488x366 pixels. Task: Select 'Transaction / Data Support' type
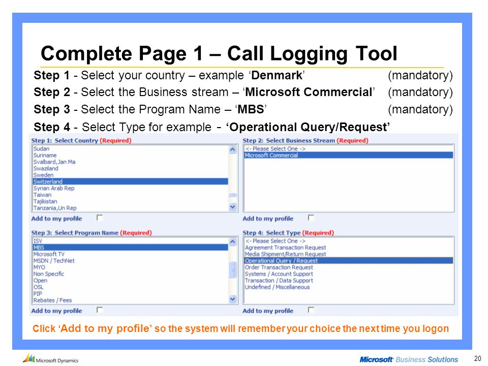(349, 281)
